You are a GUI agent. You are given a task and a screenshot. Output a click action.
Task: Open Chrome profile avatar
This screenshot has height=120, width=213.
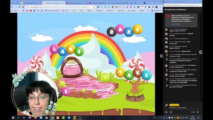pyautogui.click(x=156, y=7)
